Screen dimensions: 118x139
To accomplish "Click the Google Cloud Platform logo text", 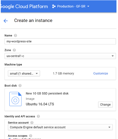I will click(24, 7).
